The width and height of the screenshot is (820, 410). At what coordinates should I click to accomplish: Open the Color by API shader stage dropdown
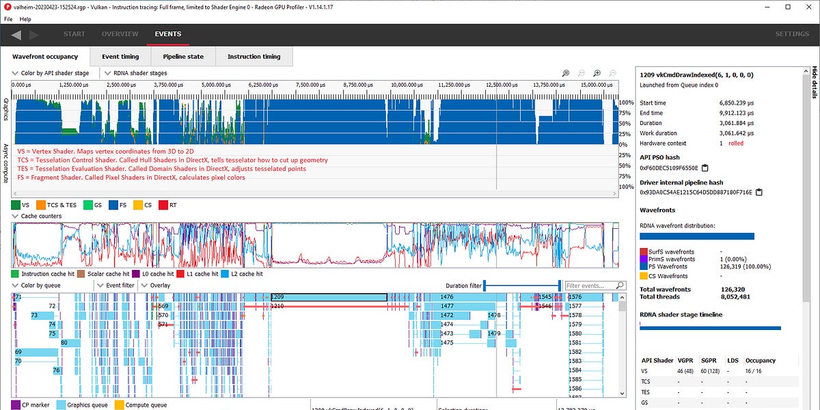pyautogui.click(x=55, y=73)
